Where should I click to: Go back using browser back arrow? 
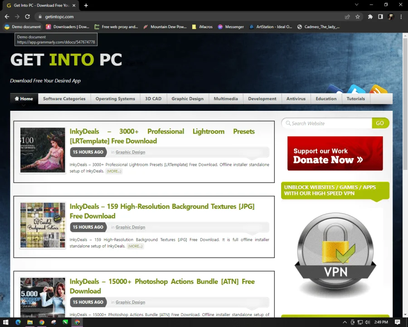pos(7,17)
